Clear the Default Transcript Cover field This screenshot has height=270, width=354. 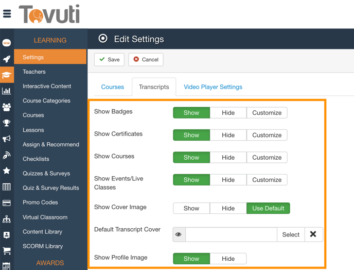(x=313, y=234)
